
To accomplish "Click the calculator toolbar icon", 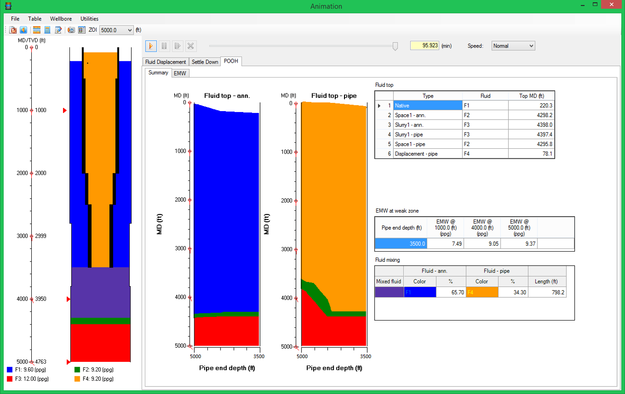I will 47,30.
